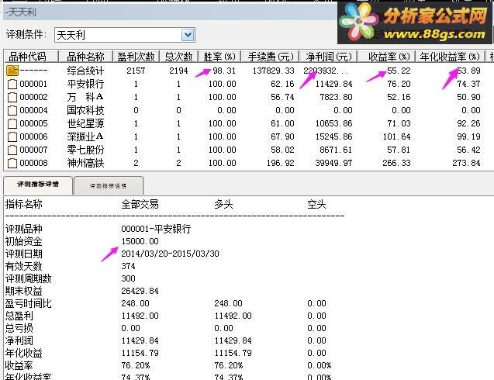This screenshot has height=380, width=494.
Task: Click stock code 000001 in the table
Action: point(33,84)
